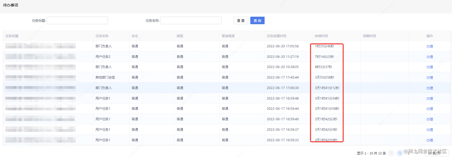Go to the next page arrow
The width and height of the screenshot is (452, 159).
click(x=417, y=153)
